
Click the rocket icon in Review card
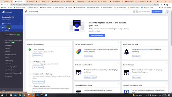point(127,52)
